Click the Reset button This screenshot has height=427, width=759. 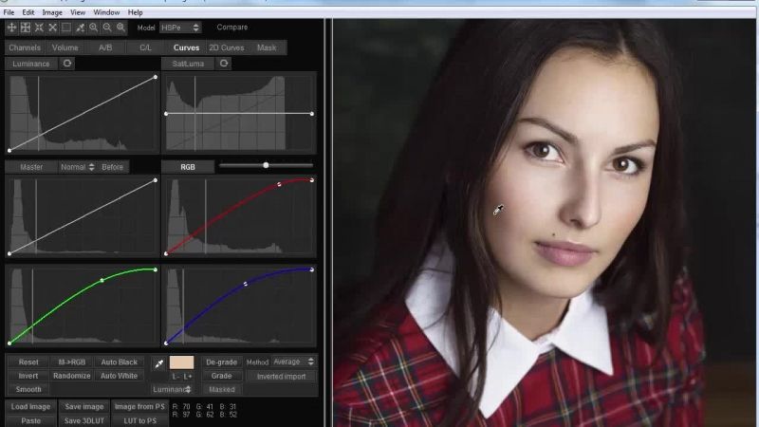tap(28, 362)
